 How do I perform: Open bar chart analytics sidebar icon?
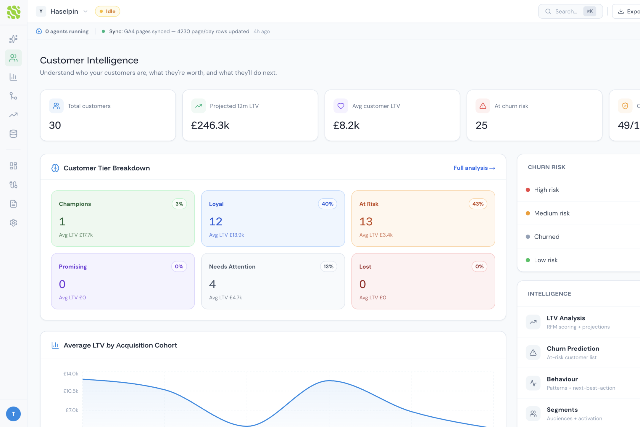pos(13,77)
